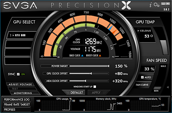
Task: Click the blue Base Clock triangle legend
Action: point(82,56)
